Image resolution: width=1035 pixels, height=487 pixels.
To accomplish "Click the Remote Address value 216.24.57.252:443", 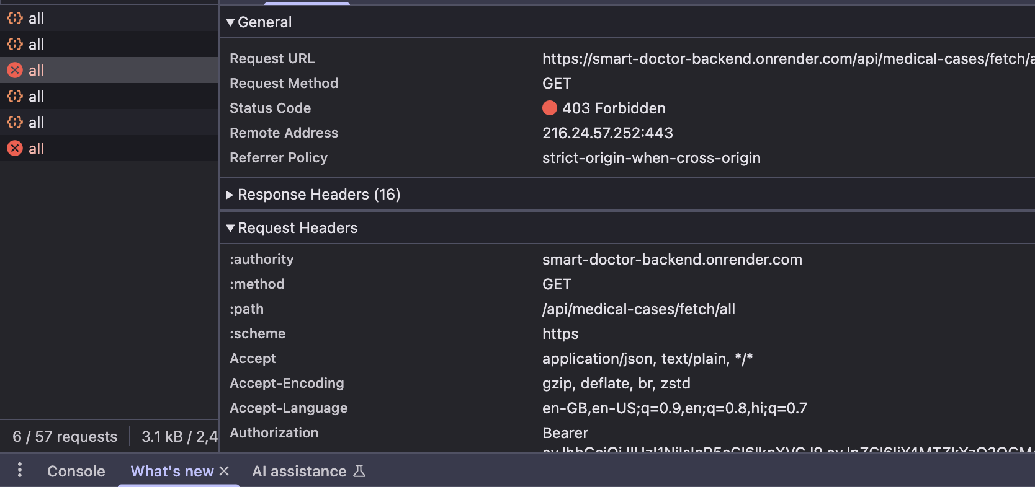I will 607,133.
